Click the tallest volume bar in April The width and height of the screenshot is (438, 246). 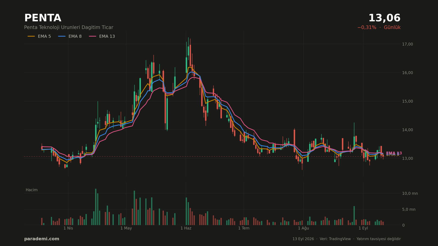click(x=96, y=207)
